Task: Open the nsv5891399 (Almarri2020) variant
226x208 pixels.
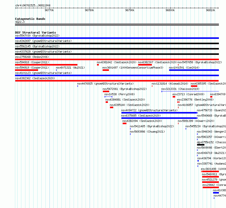Action: [x=196, y=121]
